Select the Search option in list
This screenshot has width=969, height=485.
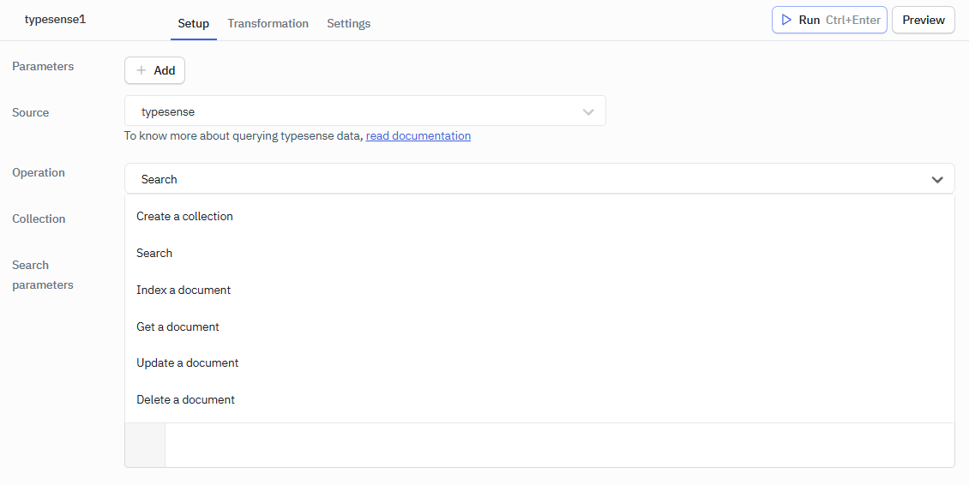(x=539, y=253)
